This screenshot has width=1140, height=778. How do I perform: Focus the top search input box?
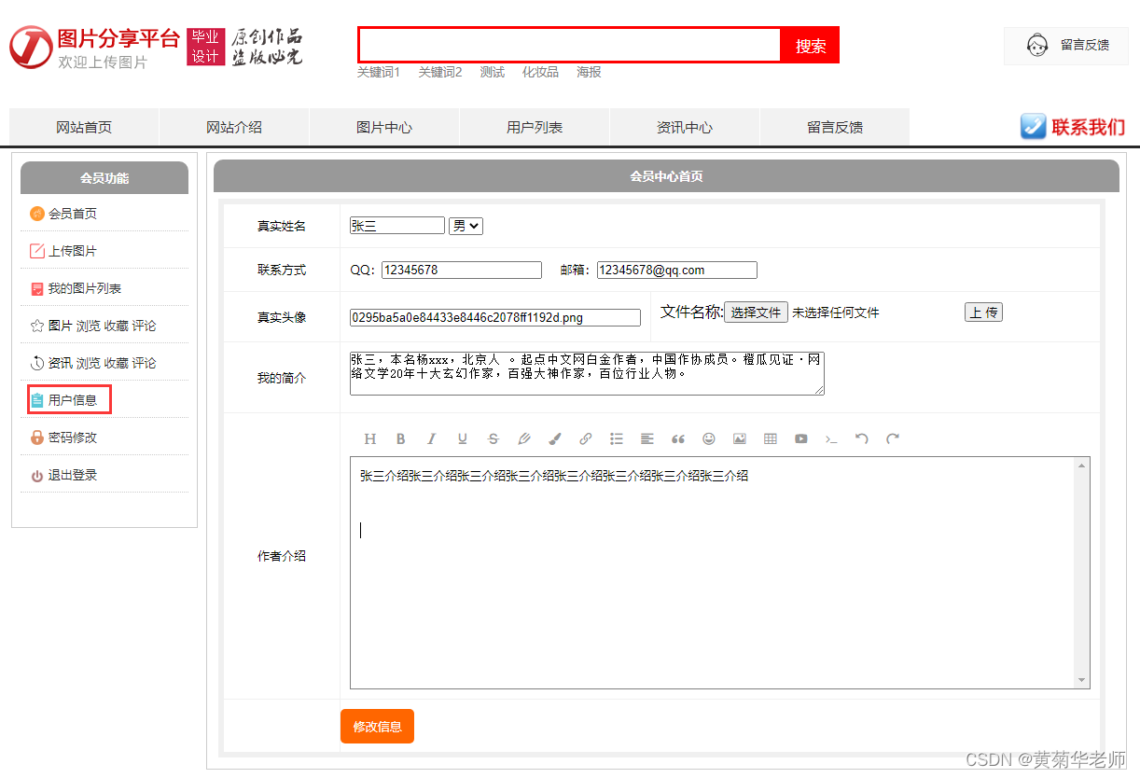pyautogui.click(x=570, y=45)
